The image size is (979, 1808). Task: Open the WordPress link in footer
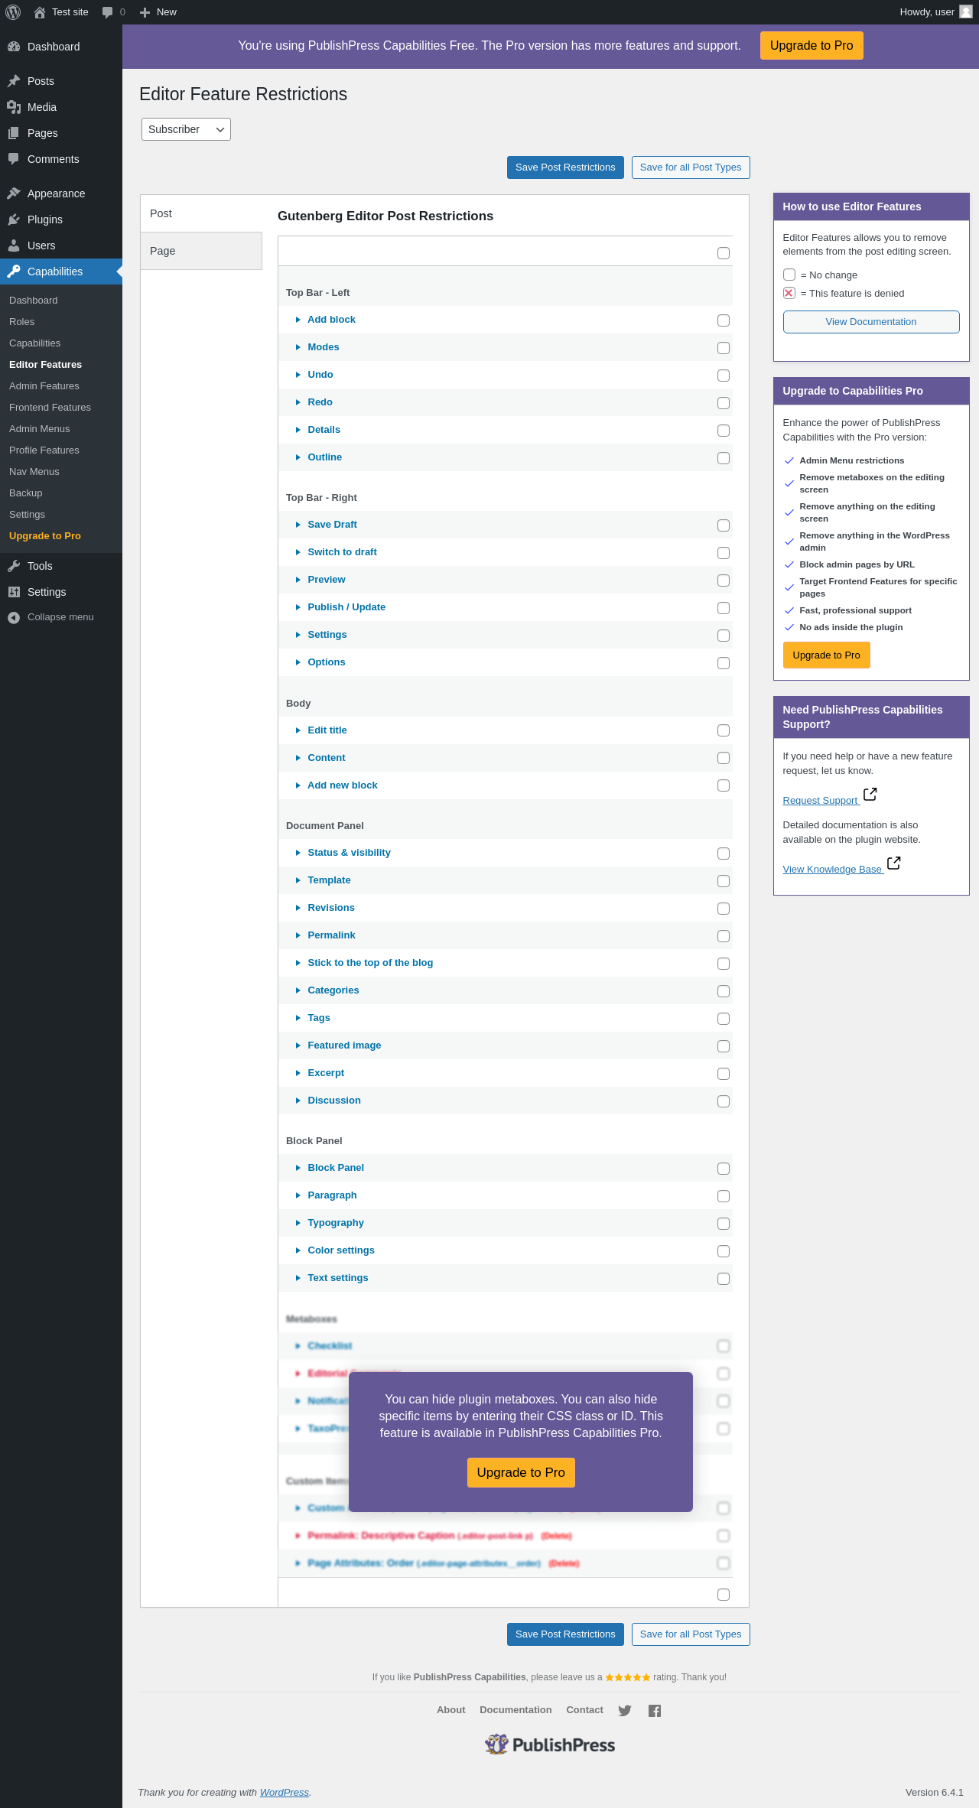pos(285,1792)
